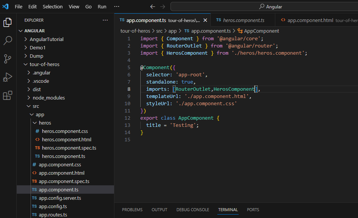Open the Search view icon

tap(8, 40)
